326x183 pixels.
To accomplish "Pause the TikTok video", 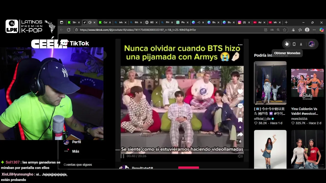I will [x=123, y=156].
